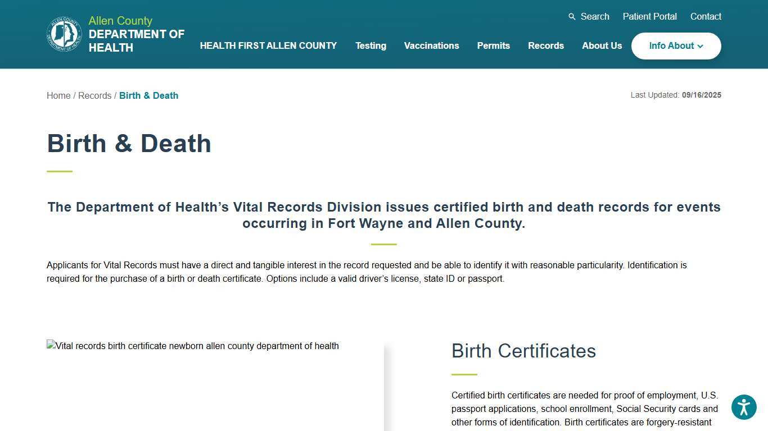Select the Birth & Death breadcrumb item
Screen dimensions: 768x431
tap(148, 95)
